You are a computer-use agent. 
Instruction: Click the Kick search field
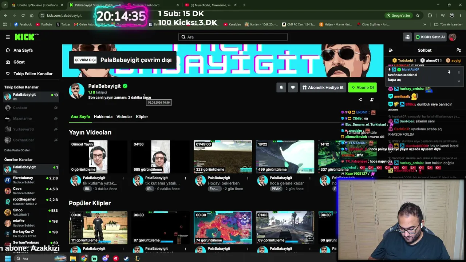point(233,37)
